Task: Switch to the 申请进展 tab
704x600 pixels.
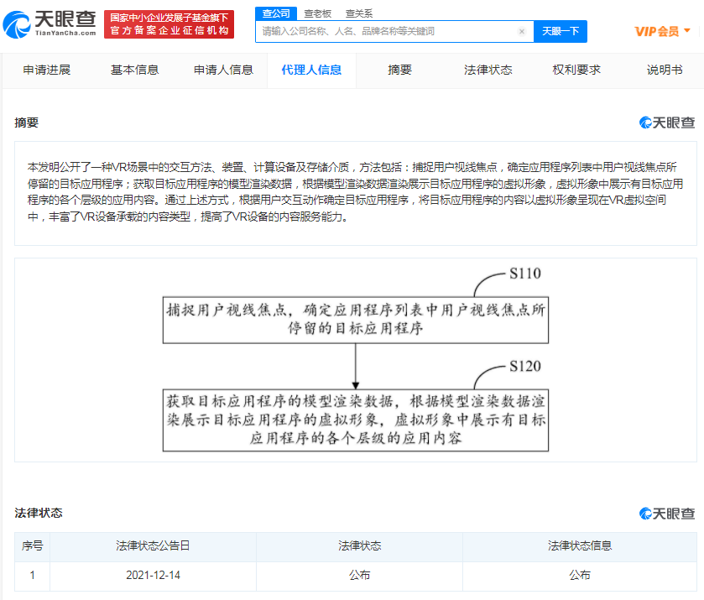Action: click(x=45, y=70)
